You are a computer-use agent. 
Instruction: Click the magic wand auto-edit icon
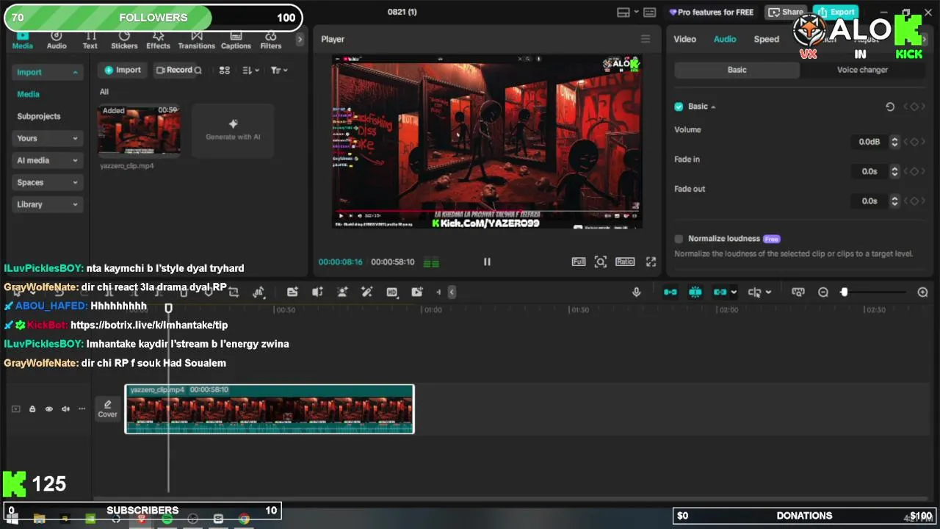click(x=367, y=292)
